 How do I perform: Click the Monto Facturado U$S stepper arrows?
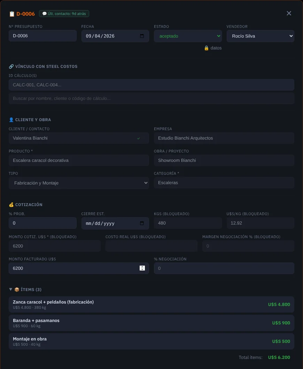(x=142, y=268)
